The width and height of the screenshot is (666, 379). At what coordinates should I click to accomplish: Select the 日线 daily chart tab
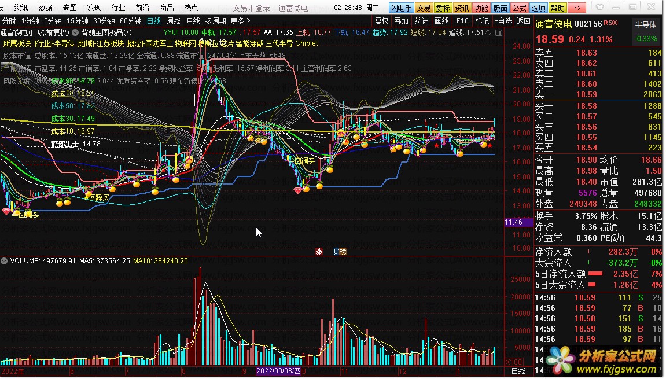tap(154, 21)
